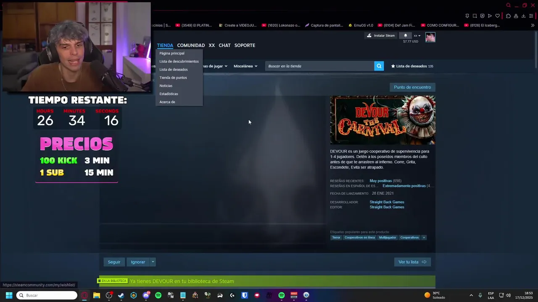The width and height of the screenshot is (538, 302).
Task: Select Cooperativos en línea tag
Action: pos(359,237)
